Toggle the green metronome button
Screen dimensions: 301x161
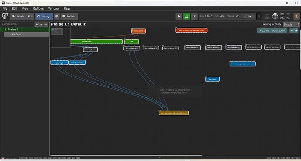[186, 16]
